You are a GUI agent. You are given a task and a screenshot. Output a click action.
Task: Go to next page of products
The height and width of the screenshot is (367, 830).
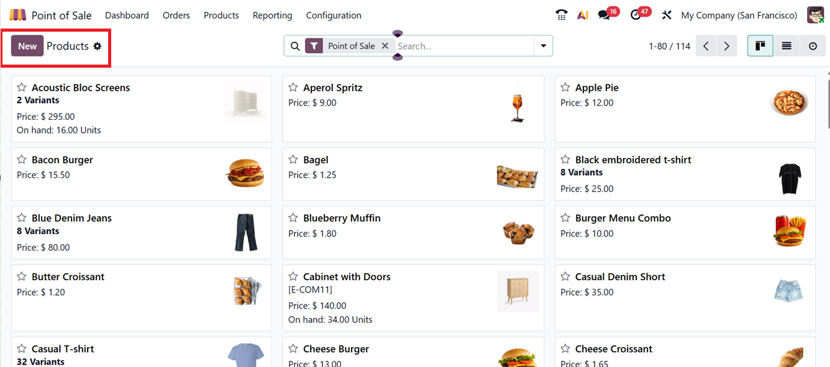pyautogui.click(x=726, y=46)
